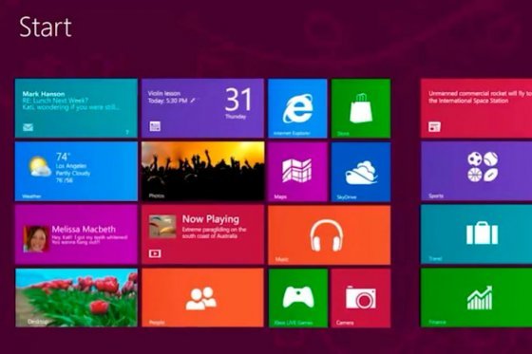
Task: Open the Finance chart tile
Action: coord(476,298)
